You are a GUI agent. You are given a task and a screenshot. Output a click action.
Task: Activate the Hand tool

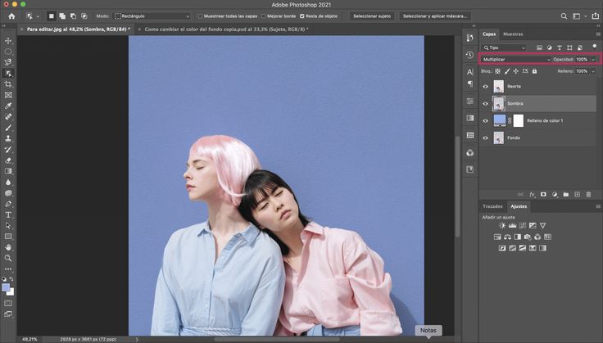(8, 247)
